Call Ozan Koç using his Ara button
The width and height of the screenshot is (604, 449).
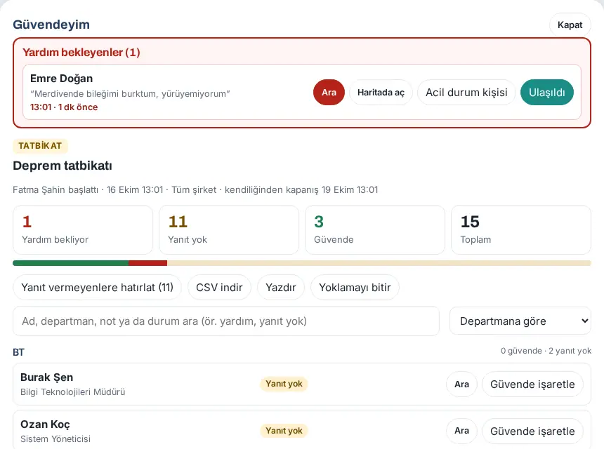[461, 431]
